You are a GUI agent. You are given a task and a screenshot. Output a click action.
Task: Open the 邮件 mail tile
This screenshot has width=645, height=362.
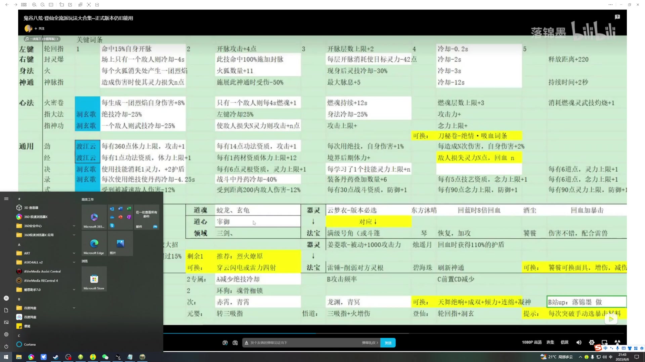coord(146,217)
